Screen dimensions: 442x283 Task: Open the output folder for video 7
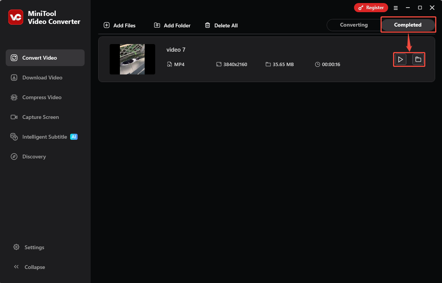pos(418,59)
